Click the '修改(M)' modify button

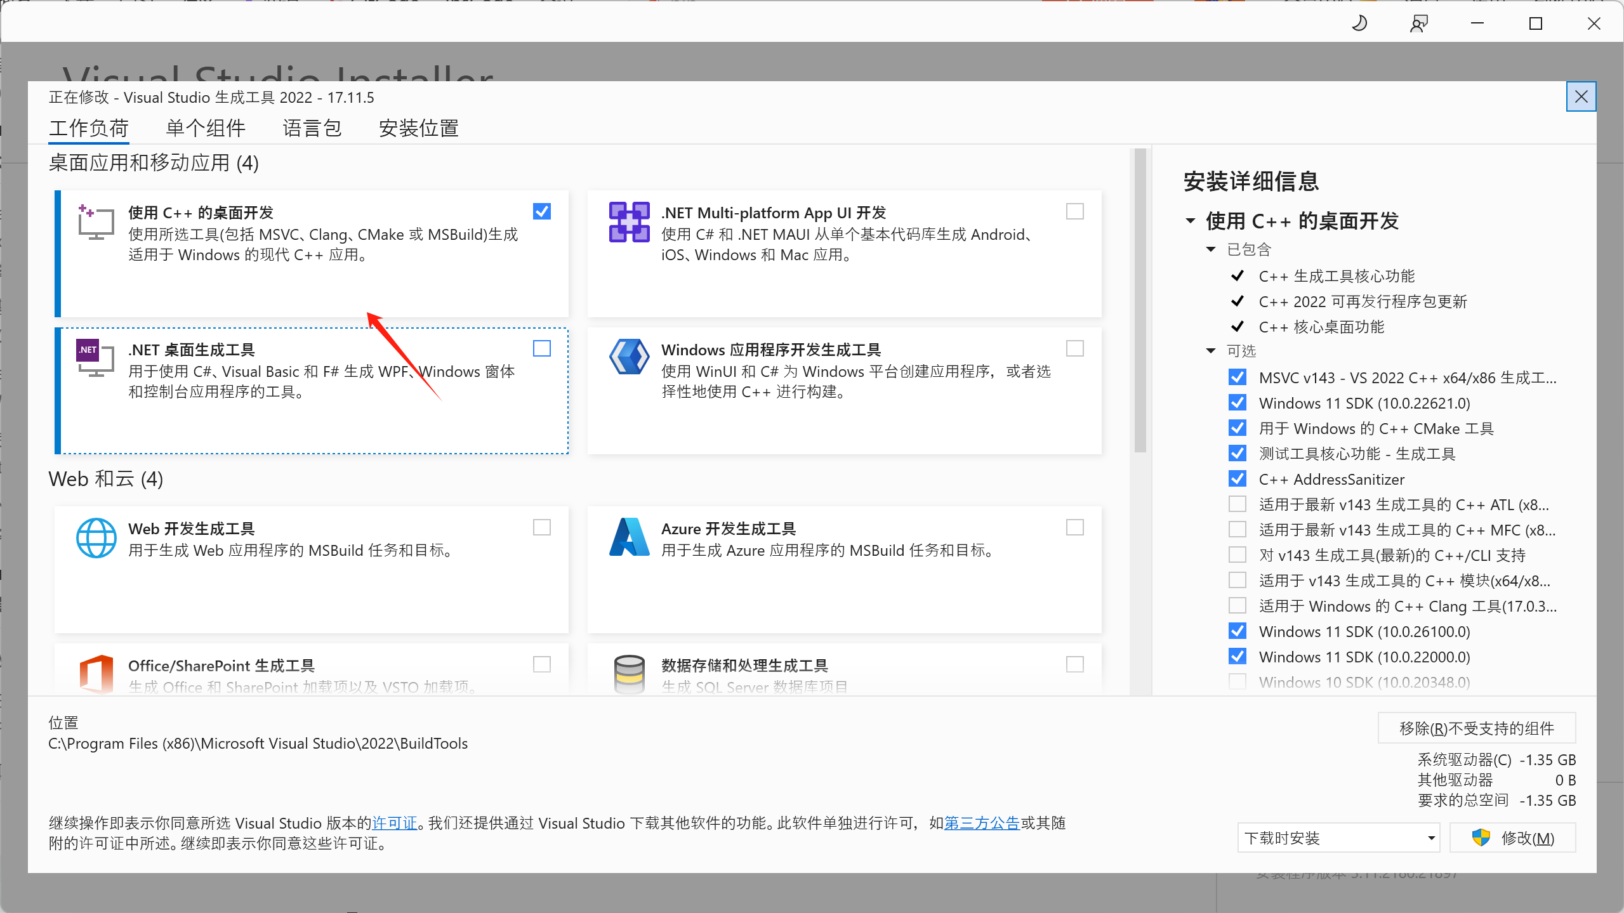coord(1513,838)
